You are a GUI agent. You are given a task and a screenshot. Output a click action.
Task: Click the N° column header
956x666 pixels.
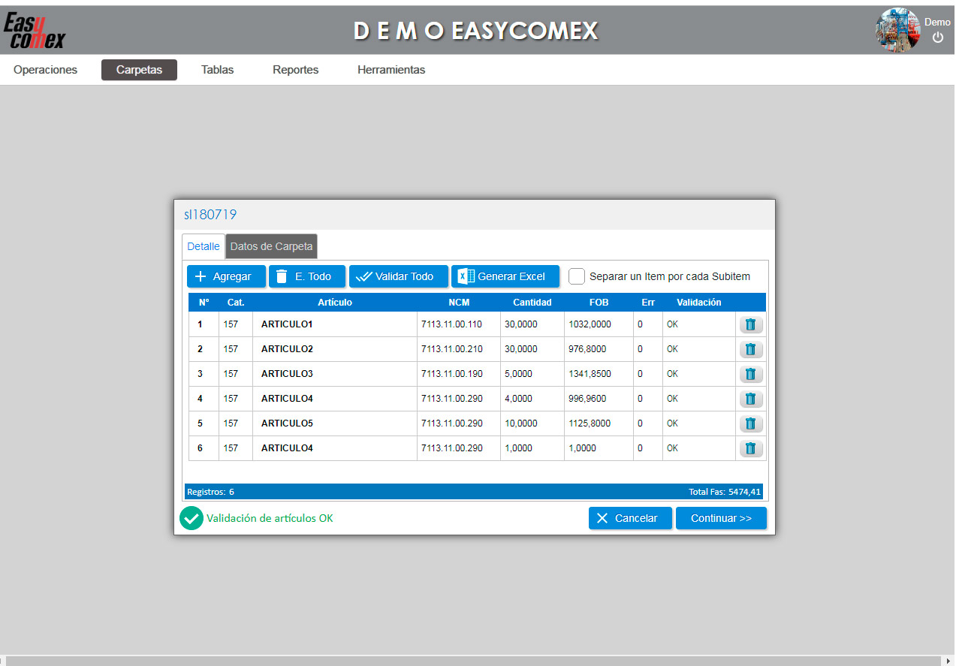click(204, 303)
